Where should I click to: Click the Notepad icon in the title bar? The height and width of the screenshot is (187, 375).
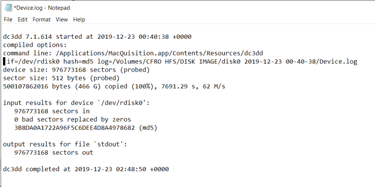pos(8,7)
